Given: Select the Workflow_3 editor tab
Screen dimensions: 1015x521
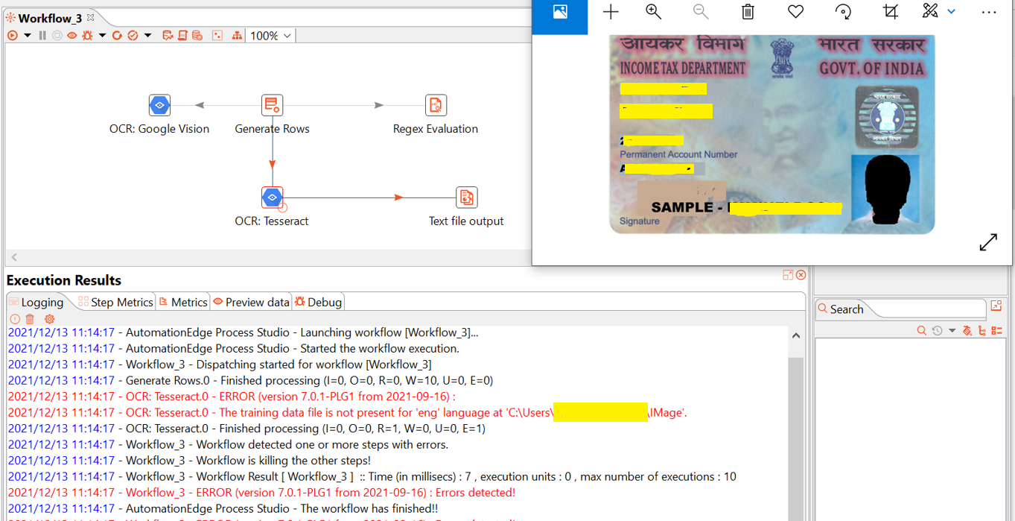Looking at the screenshot, I should click(x=49, y=18).
